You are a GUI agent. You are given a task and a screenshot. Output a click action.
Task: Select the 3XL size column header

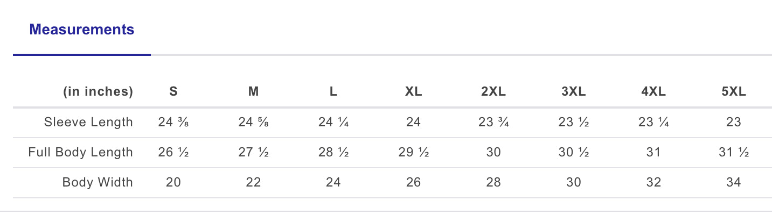pyautogui.click(x=573, y=92)
